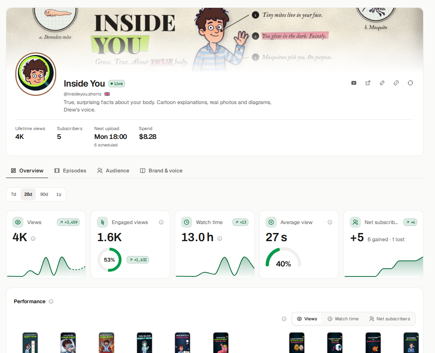This screenshot has width=435, height=353.
Task: Switch Performance chart to Net subscribers
Action: [x=390, y=319]
